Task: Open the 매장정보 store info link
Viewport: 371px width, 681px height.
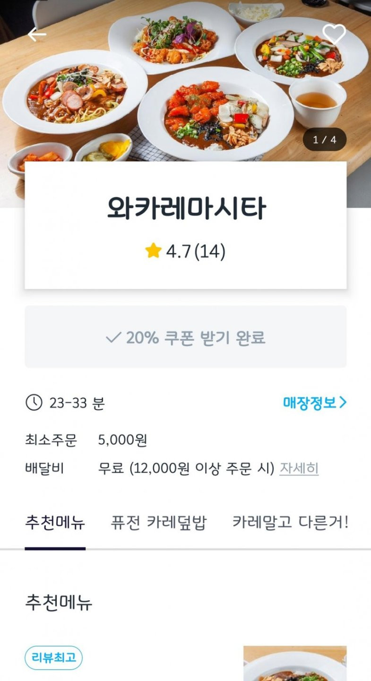Action: tap(309, 403)
